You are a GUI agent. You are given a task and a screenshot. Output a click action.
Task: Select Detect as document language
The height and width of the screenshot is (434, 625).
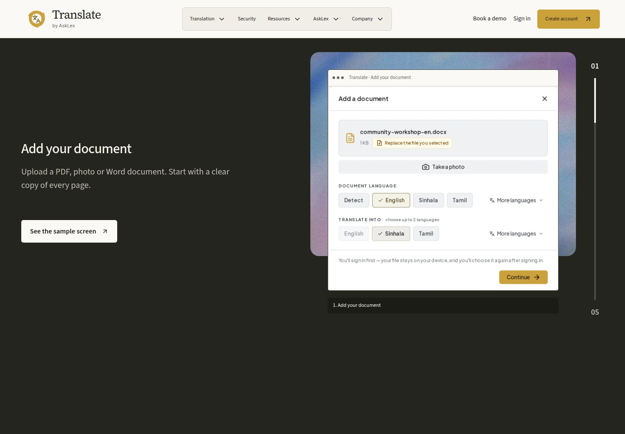(x=354, y=201)
